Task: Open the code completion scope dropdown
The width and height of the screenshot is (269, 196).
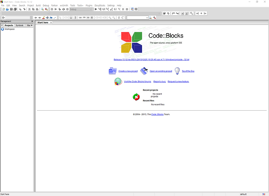Action: pyautogui.click(x=48, y=13)
